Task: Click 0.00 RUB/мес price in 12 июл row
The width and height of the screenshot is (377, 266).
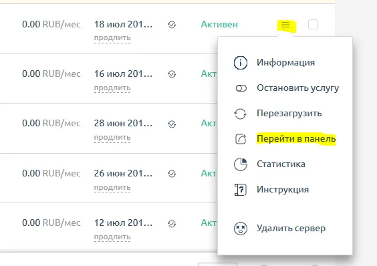Action: [51, 223]
